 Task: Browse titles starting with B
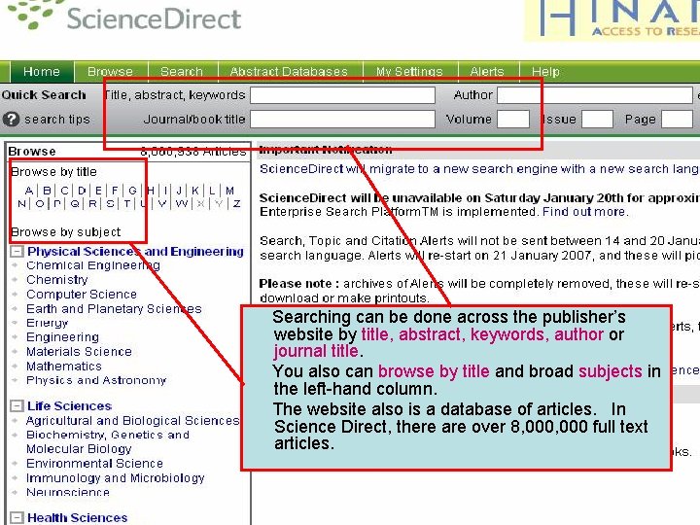tap(47, 191)
